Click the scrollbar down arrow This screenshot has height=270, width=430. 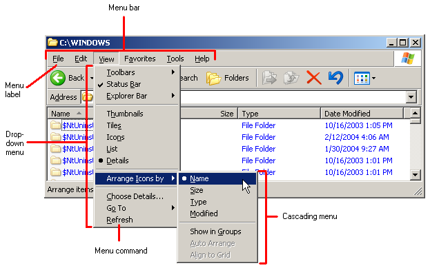point(416,174)
